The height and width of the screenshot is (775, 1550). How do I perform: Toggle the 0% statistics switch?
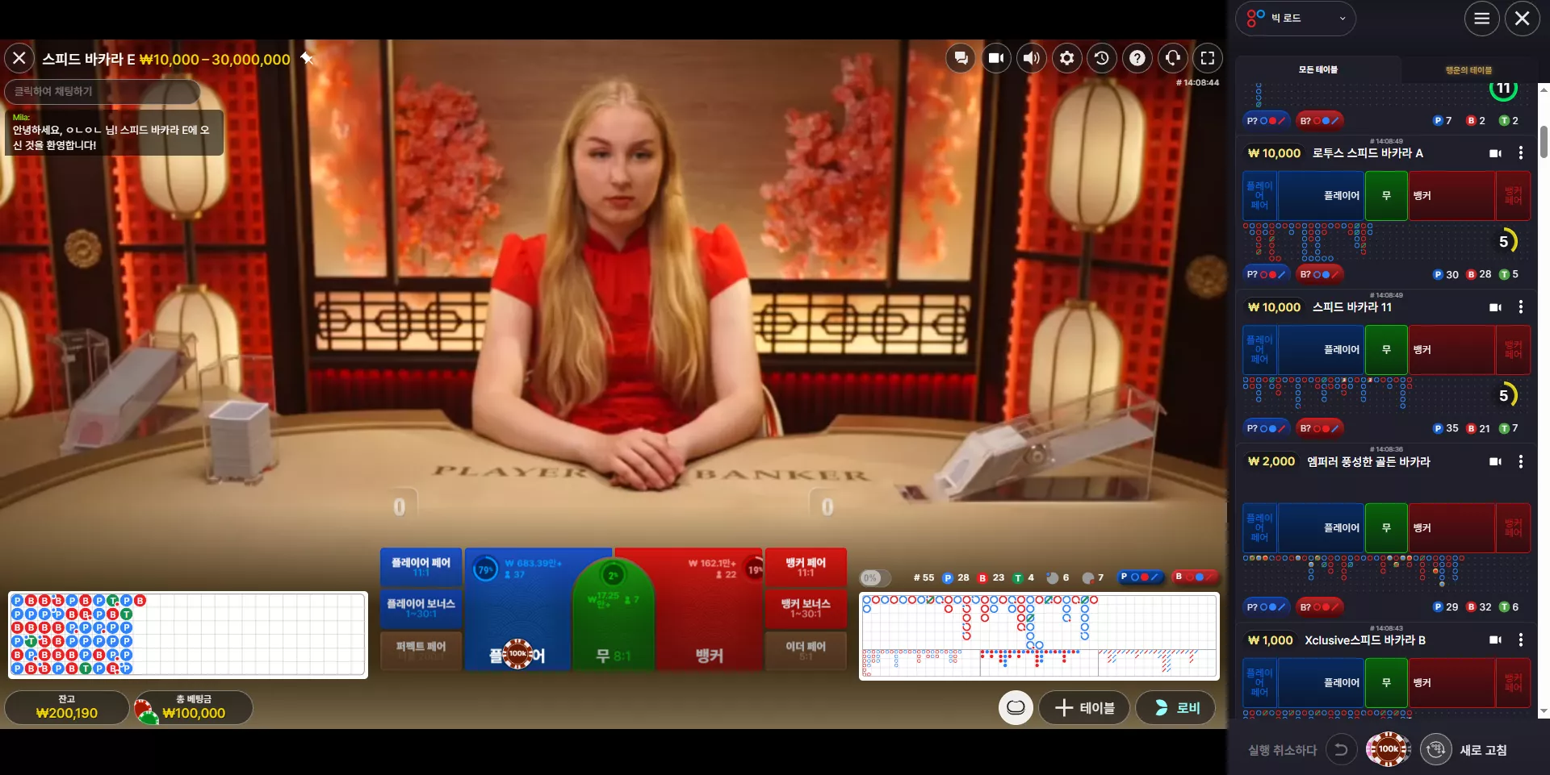(876, 577)
